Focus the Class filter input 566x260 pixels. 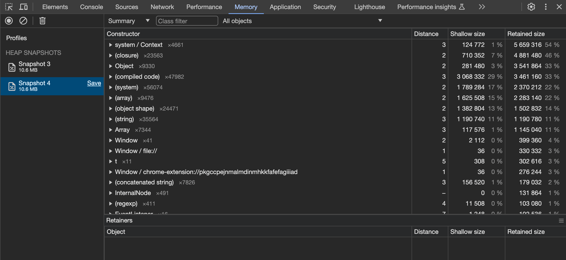click(x=187, y=21)
